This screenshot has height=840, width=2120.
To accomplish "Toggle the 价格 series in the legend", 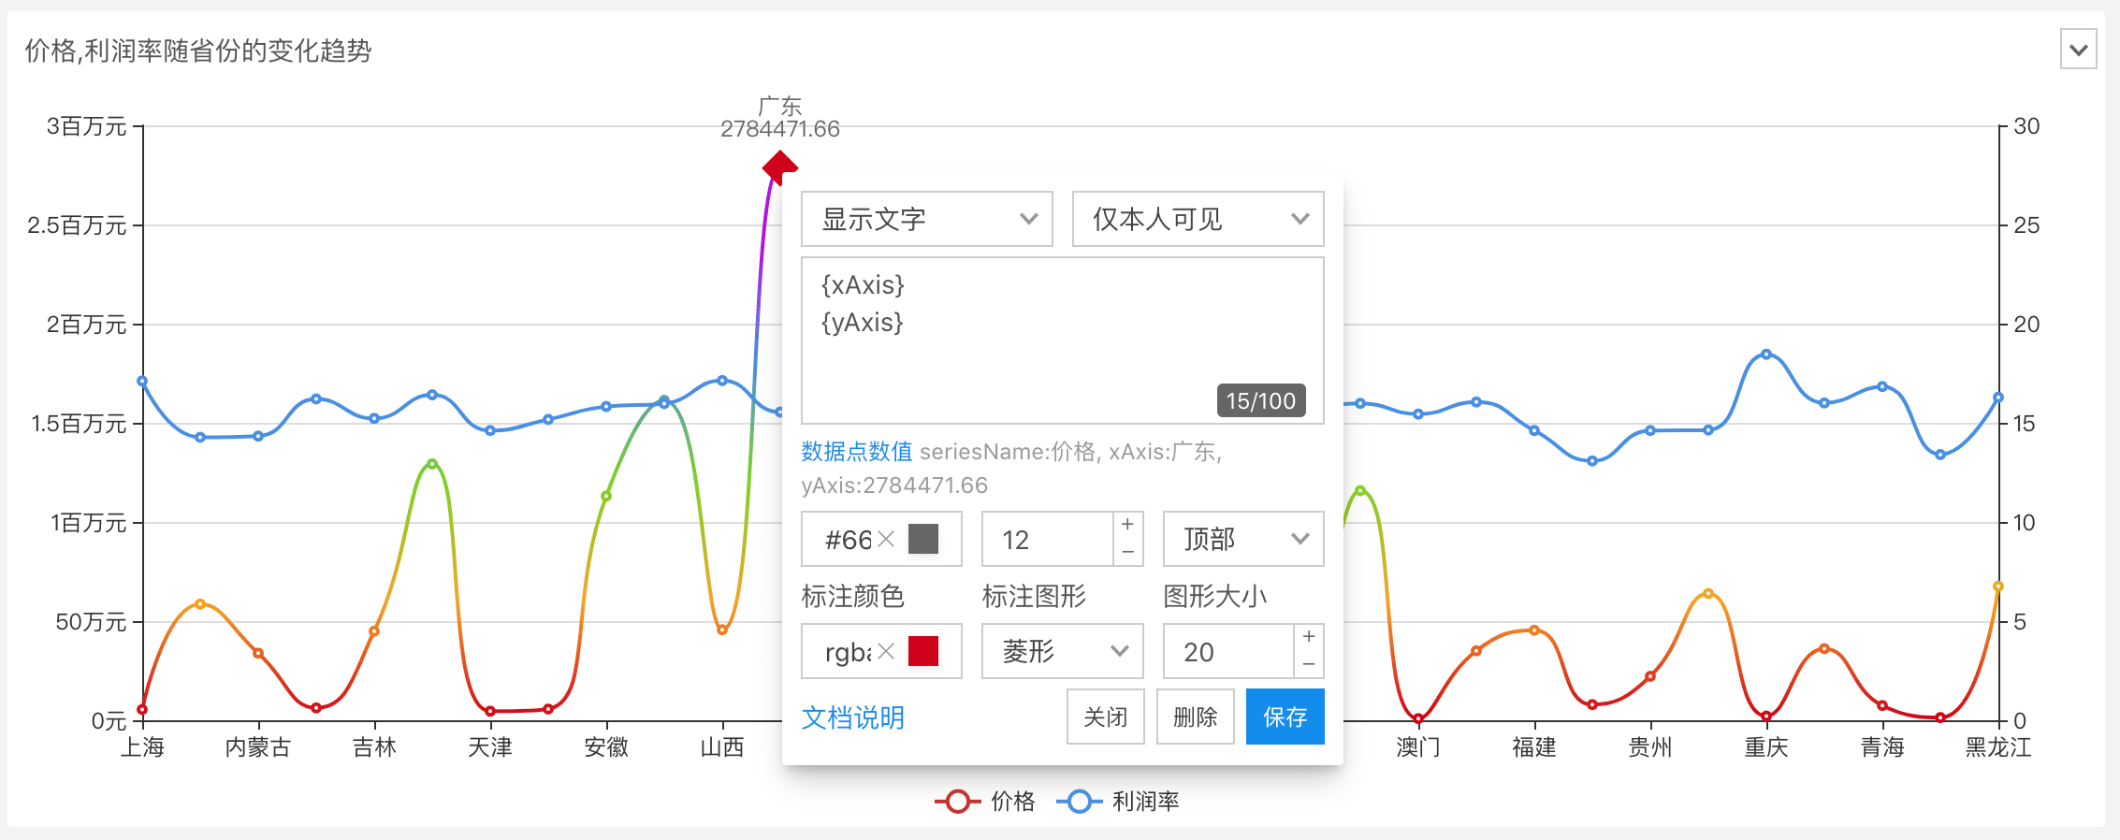I will (x=986, y=802).
